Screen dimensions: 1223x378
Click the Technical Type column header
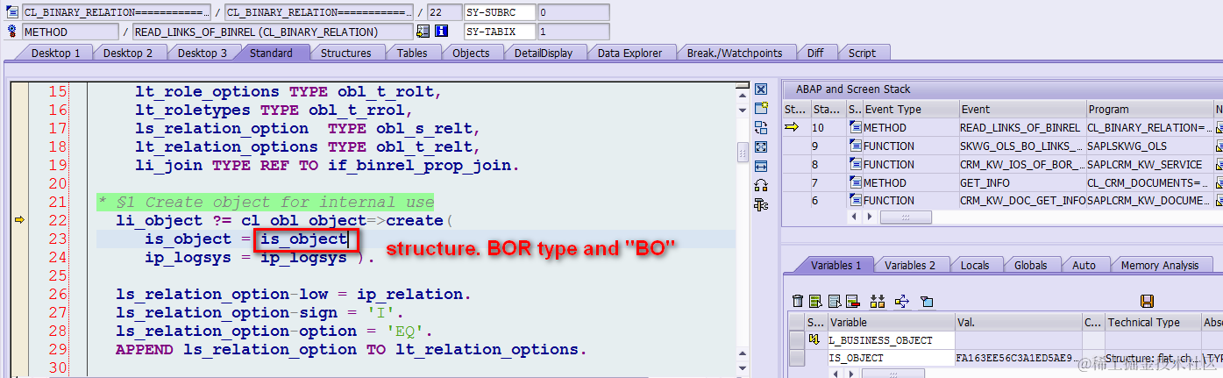tap(1154, 322)
